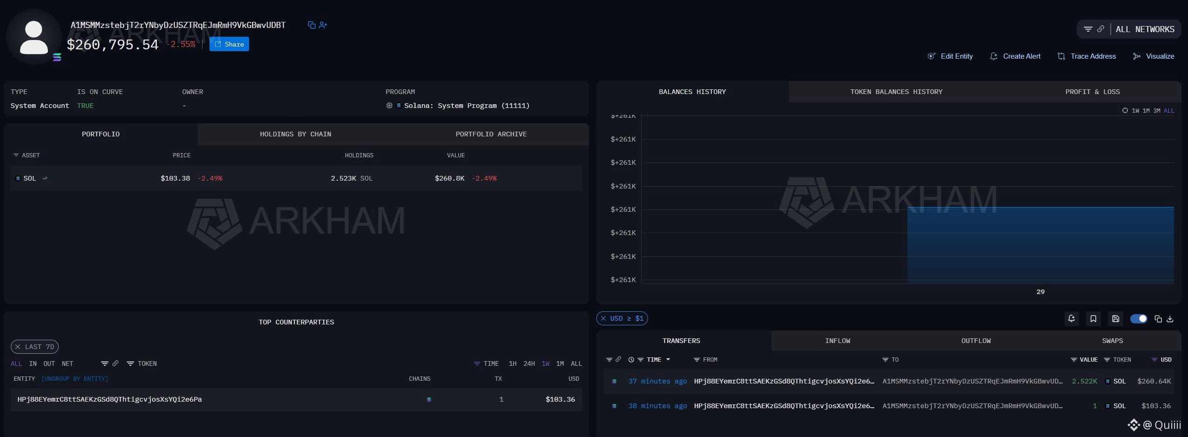Switch to the Holdings By Chain tab
Image resolution: width=1188 pixels, height=437 pixels.
tap(295, 134)
